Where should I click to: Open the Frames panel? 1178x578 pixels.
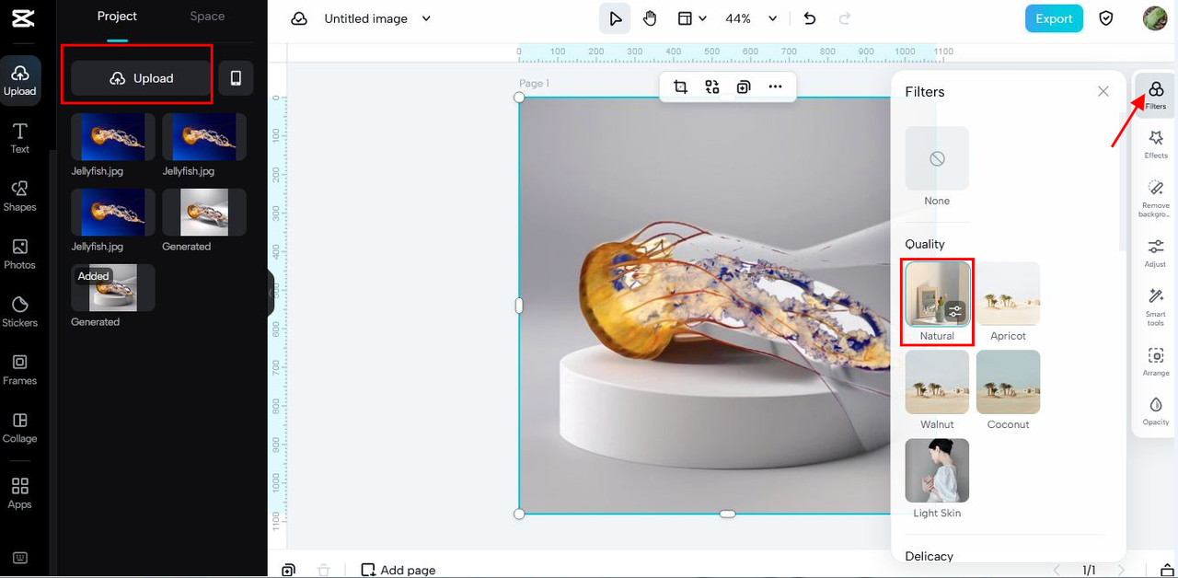point(19,369)
